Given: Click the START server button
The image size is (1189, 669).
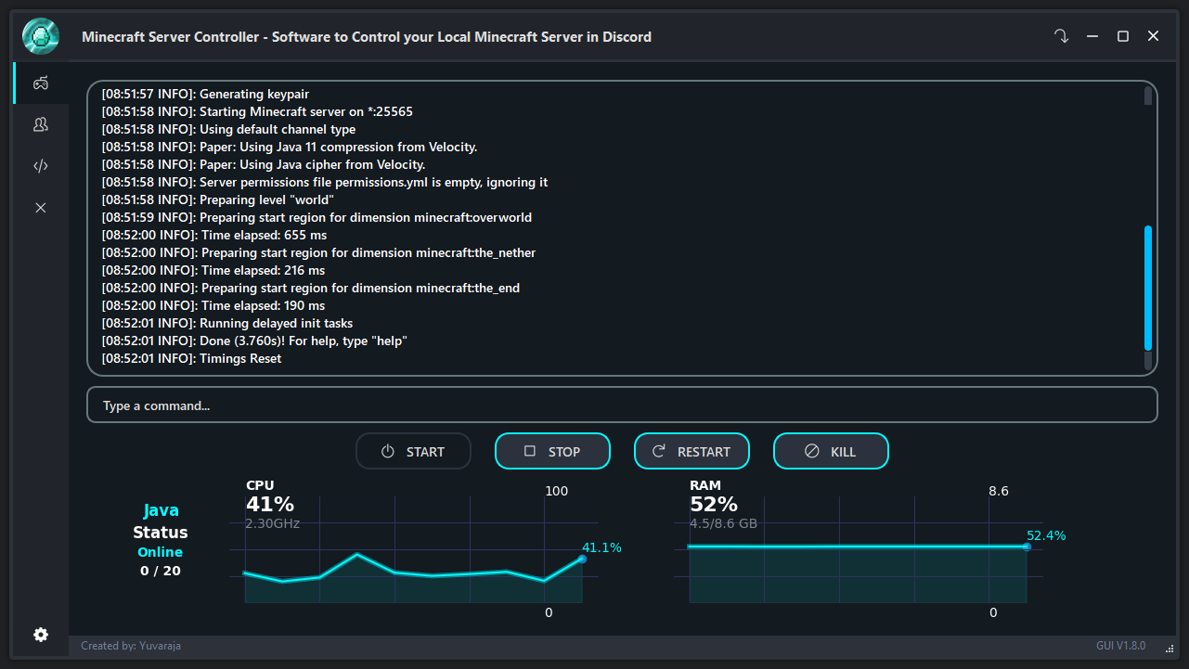Looking at the screenshot, I should (x=413, y=452).
